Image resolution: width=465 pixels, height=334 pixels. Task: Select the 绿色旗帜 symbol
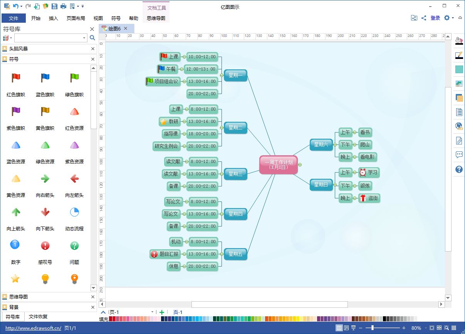(x=74, y=78)
